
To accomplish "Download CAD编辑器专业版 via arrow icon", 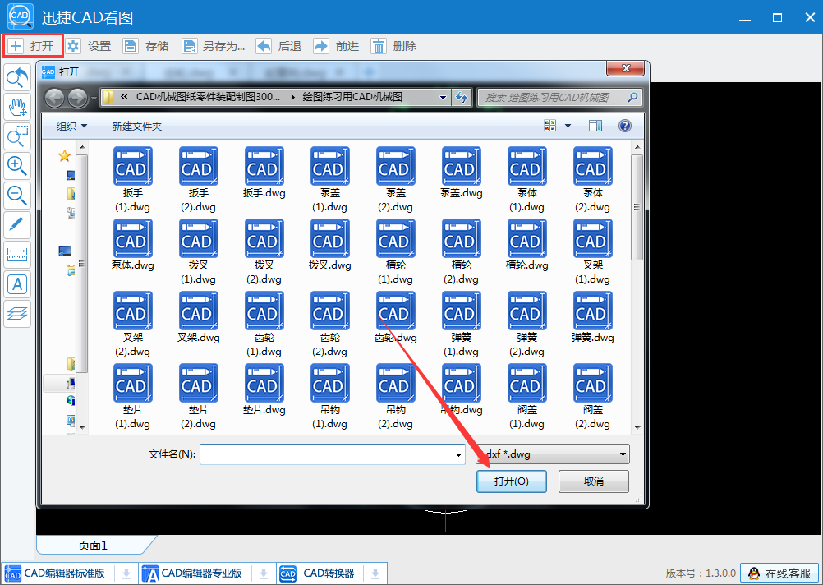I will (264, 573).
